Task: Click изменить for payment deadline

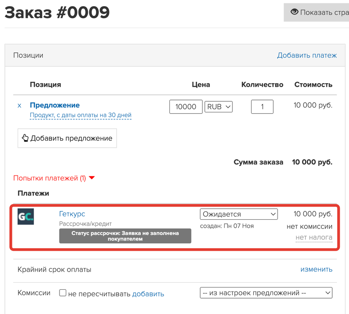Action: click(316, 269)
